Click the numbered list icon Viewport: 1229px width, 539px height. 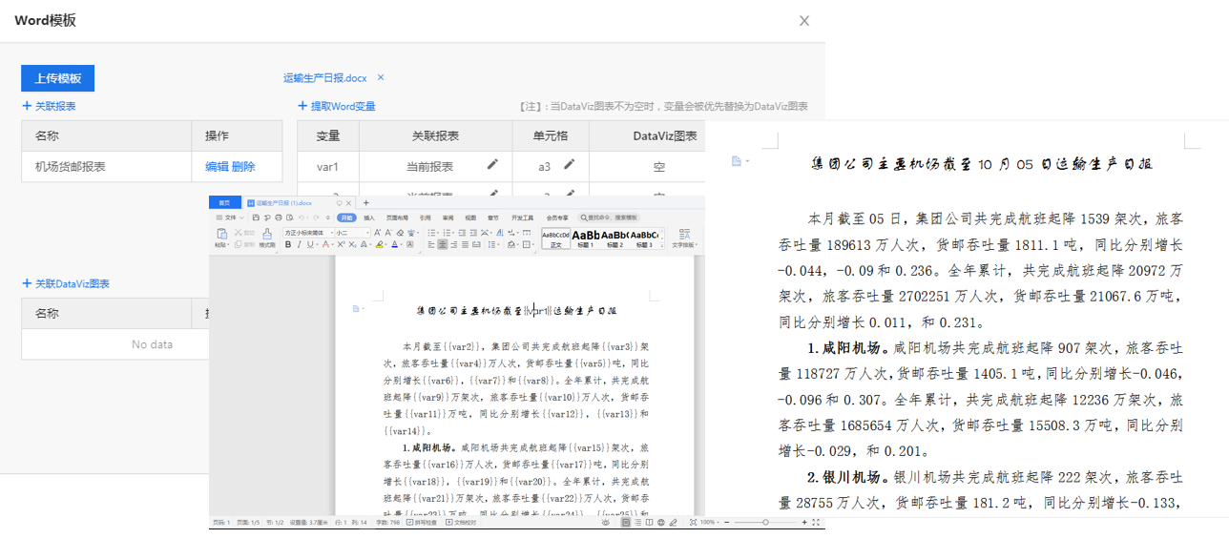447,233
